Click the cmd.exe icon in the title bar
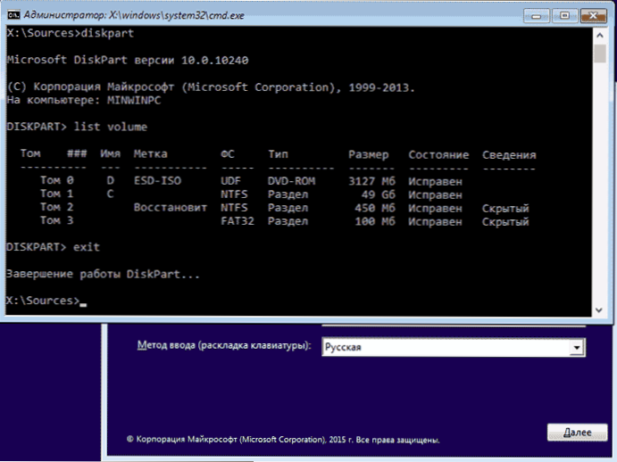This screenshot has height=462, width=617. (13, 15)
